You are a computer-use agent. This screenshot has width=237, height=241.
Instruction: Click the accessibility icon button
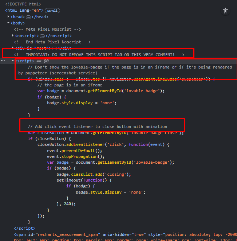point(225,11)
